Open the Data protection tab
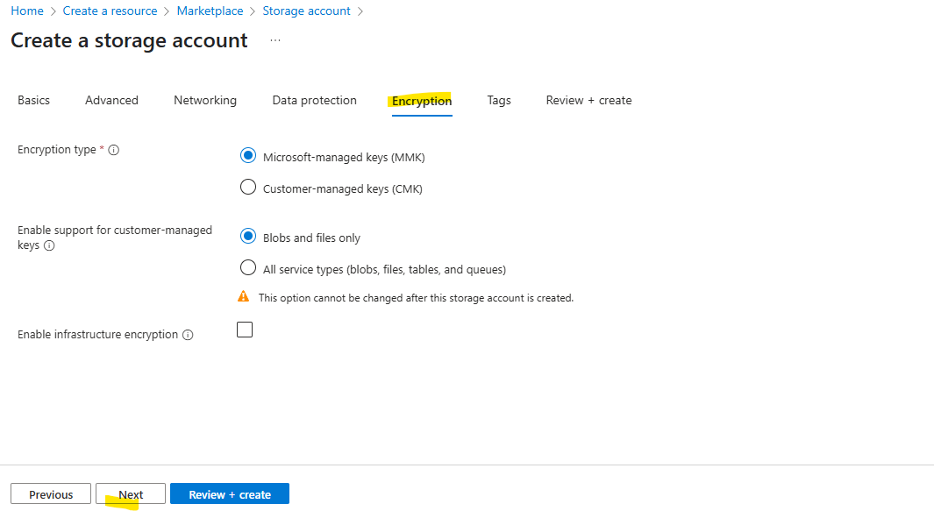934x511 pixels. pos(315,100)
